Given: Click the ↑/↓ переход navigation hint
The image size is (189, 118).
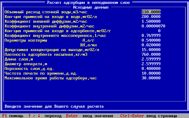Looking at the screenshot, I should tap(45, 116).
